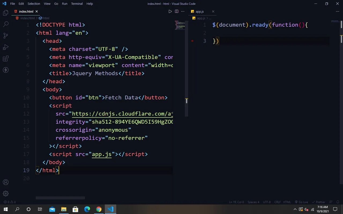Open the Run menu
343x214 pixels.
[x=65, y=4]
